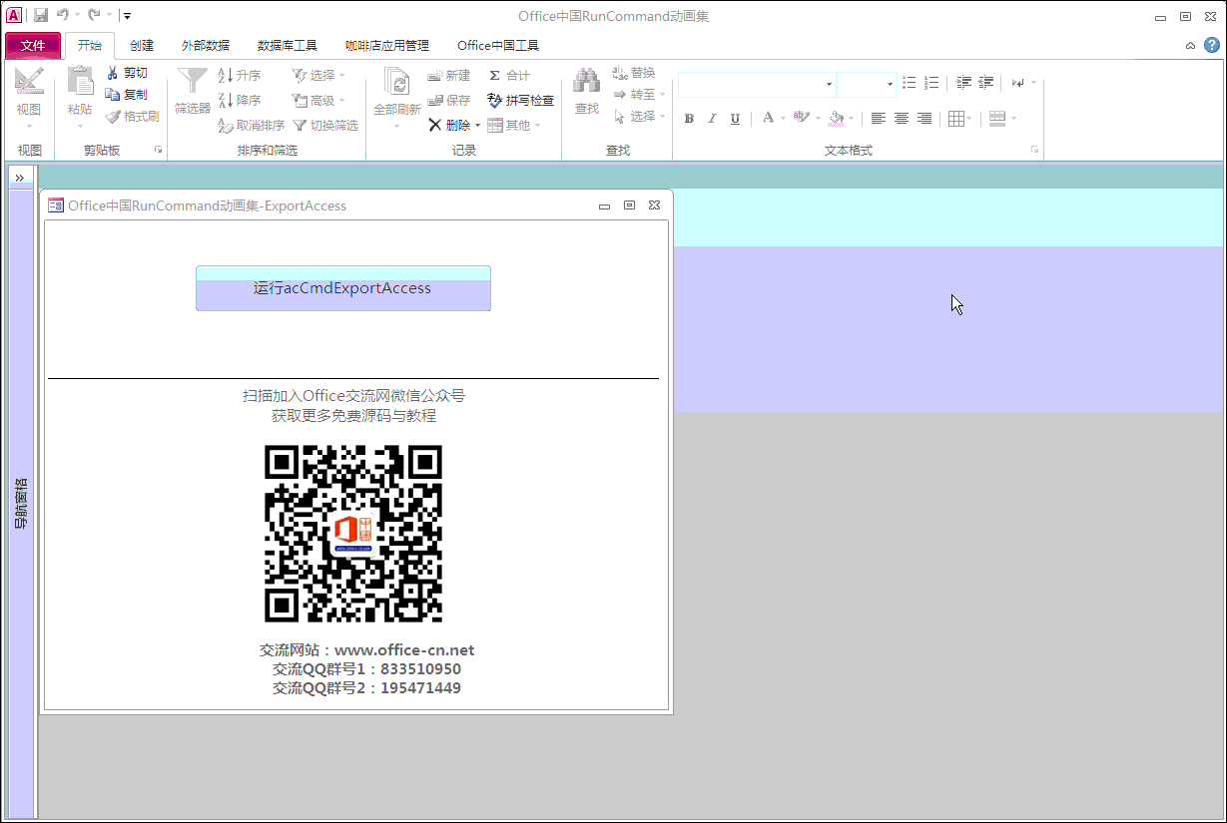This screenshot has height=823, width=1227.
Task: Click the help question mark icon
Action: pos(1211,45)
